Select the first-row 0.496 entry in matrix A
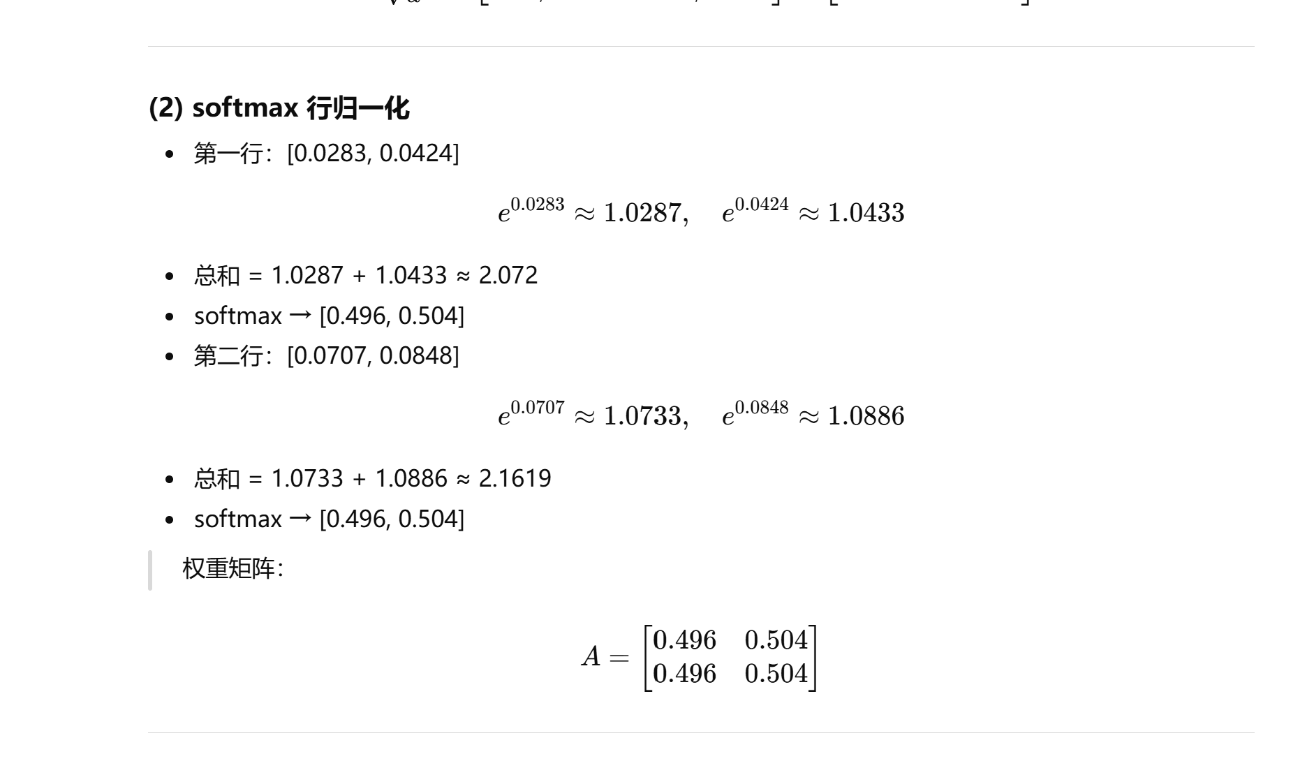The image size is (1307, 761). tap(684, 640)
